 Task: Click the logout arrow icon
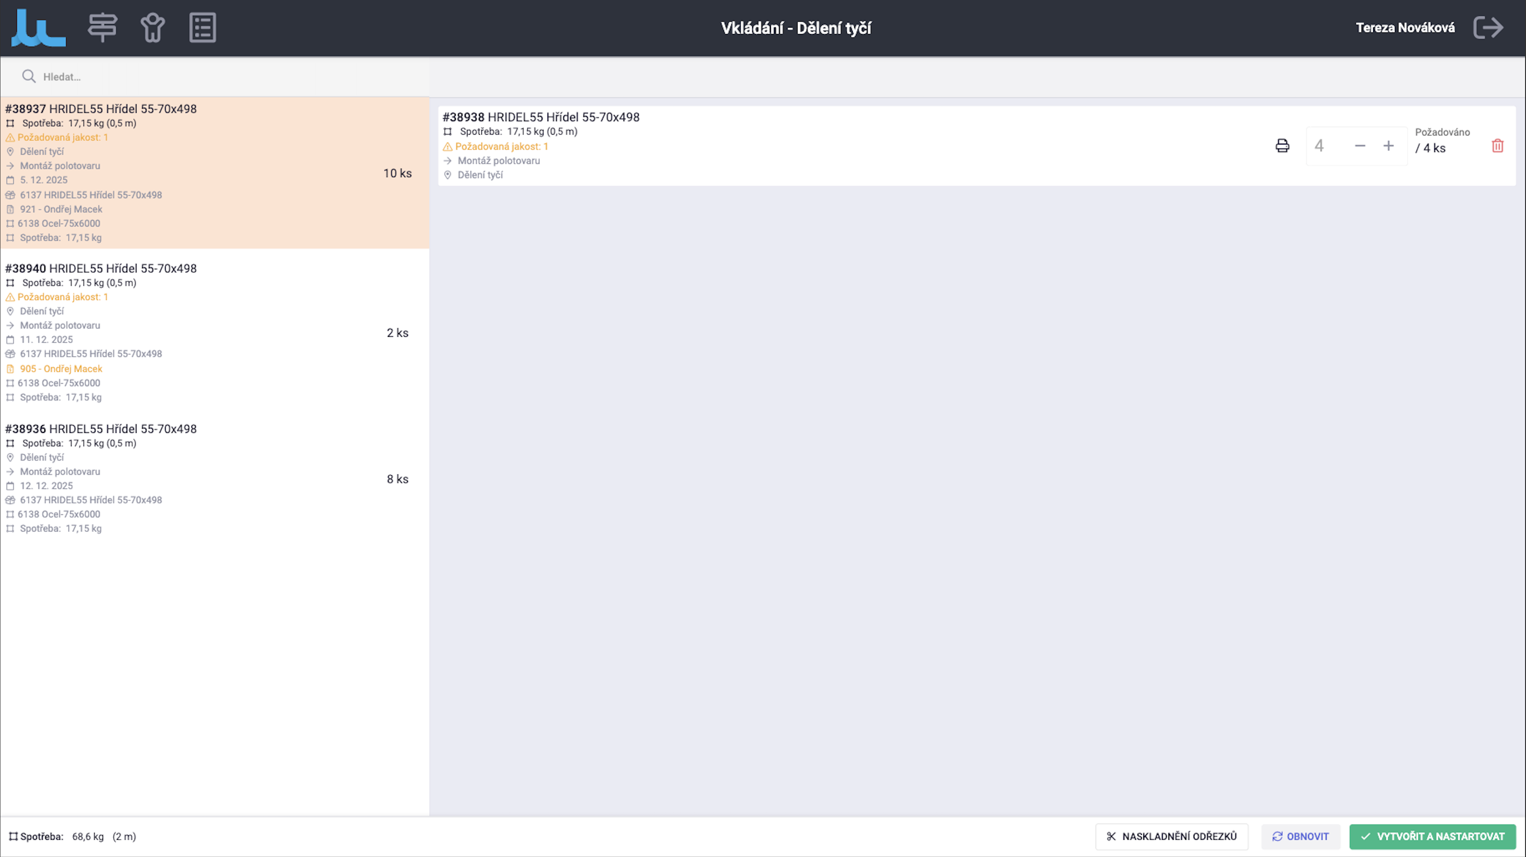click(1488, 27)
